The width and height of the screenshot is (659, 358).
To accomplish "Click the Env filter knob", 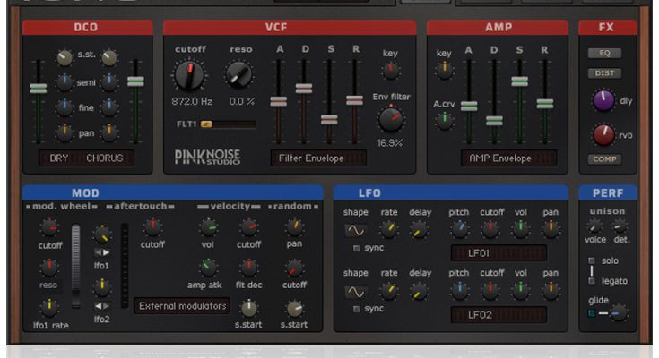I will coord(391,118).
